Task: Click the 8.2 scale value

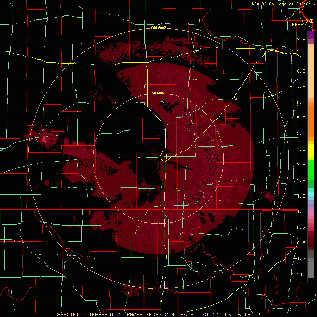Action: (301, 71)
